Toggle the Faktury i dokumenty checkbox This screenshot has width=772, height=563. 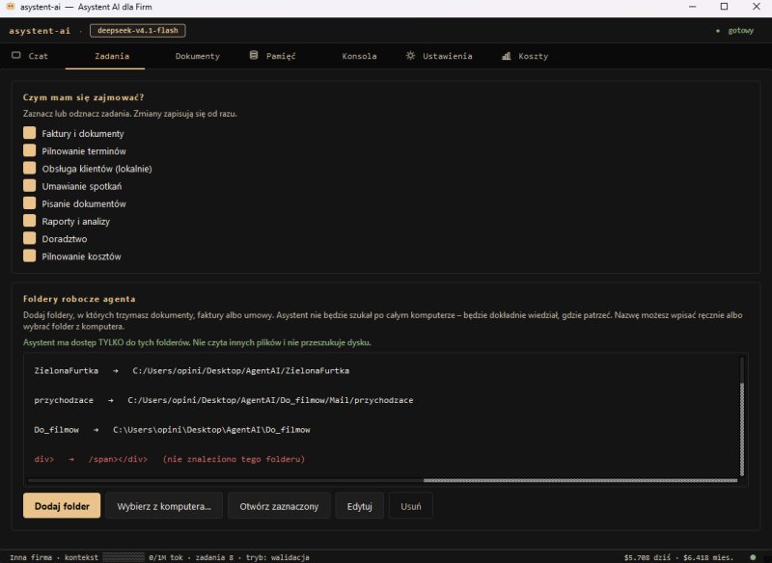pos(30,133)
